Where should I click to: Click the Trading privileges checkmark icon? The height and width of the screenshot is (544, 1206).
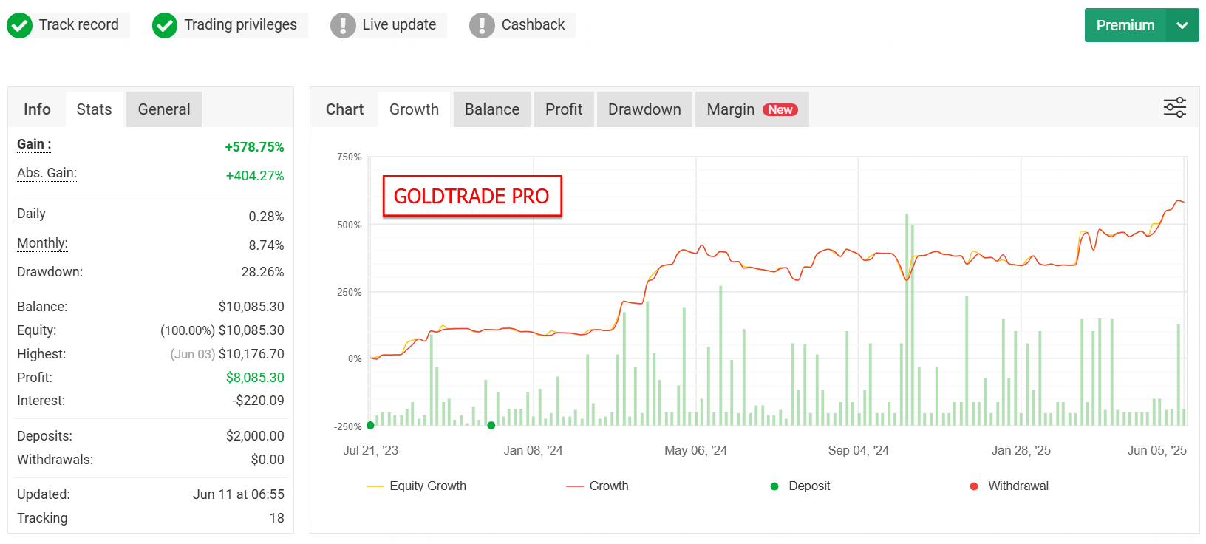[164, 24]
